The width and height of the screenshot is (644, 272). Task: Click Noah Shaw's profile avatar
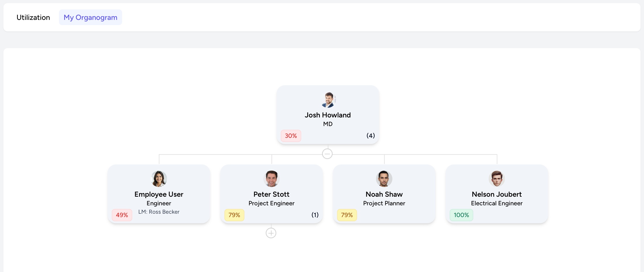(384, 179)
